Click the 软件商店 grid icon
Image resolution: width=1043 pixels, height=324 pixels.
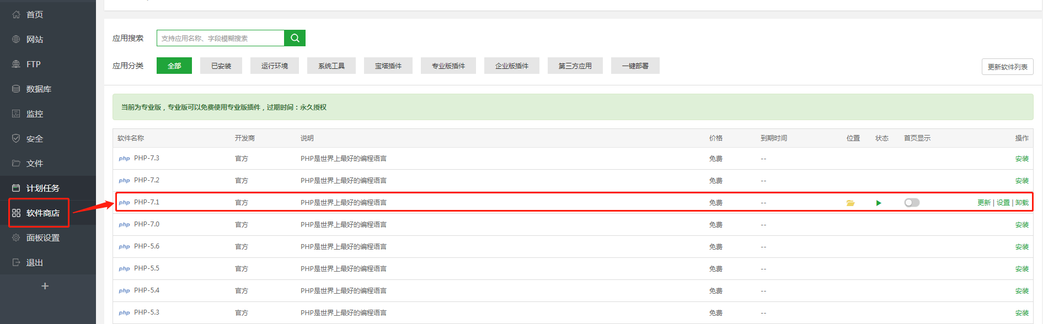[x=16, y=213]
